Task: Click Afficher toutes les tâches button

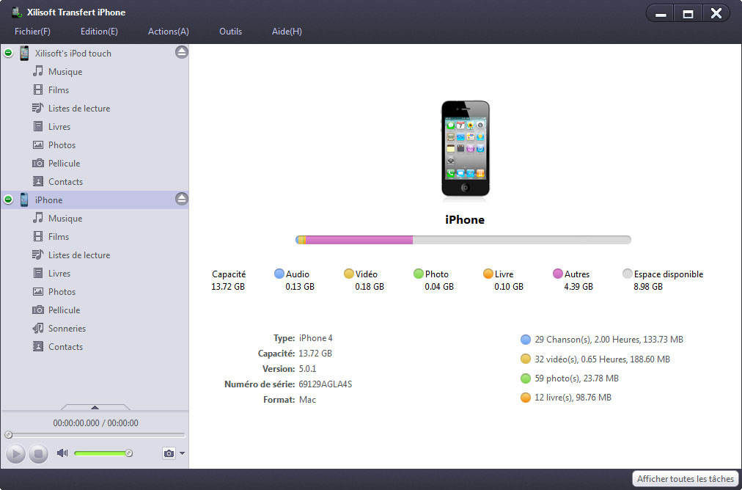Action: [x=686, y=479]
